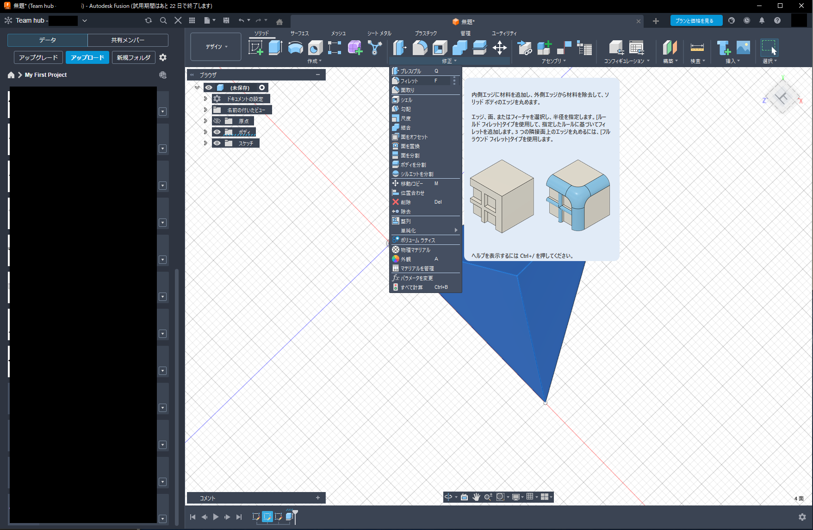
Task: Click the 新規フォルダ button
Action: point(133,57)
